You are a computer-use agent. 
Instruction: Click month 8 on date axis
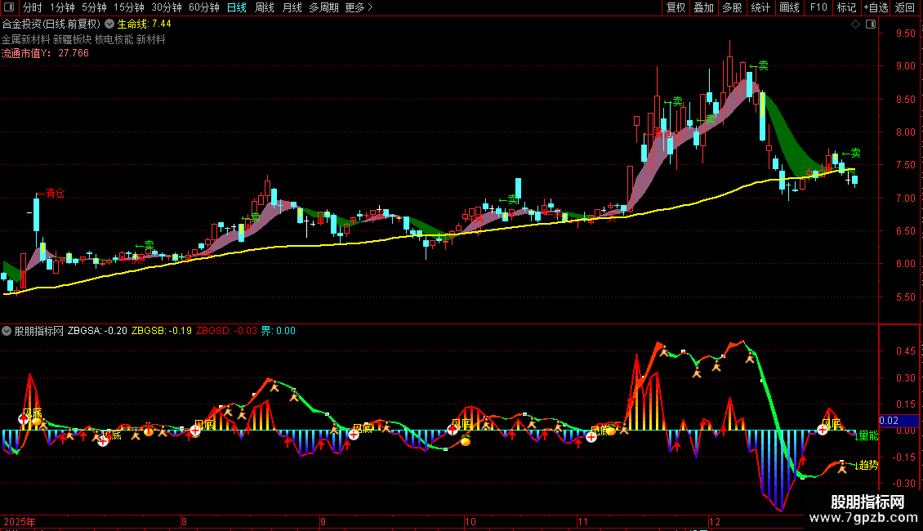185,521
